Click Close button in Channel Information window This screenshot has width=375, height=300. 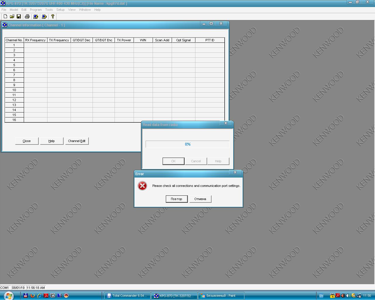pos(27,141)
